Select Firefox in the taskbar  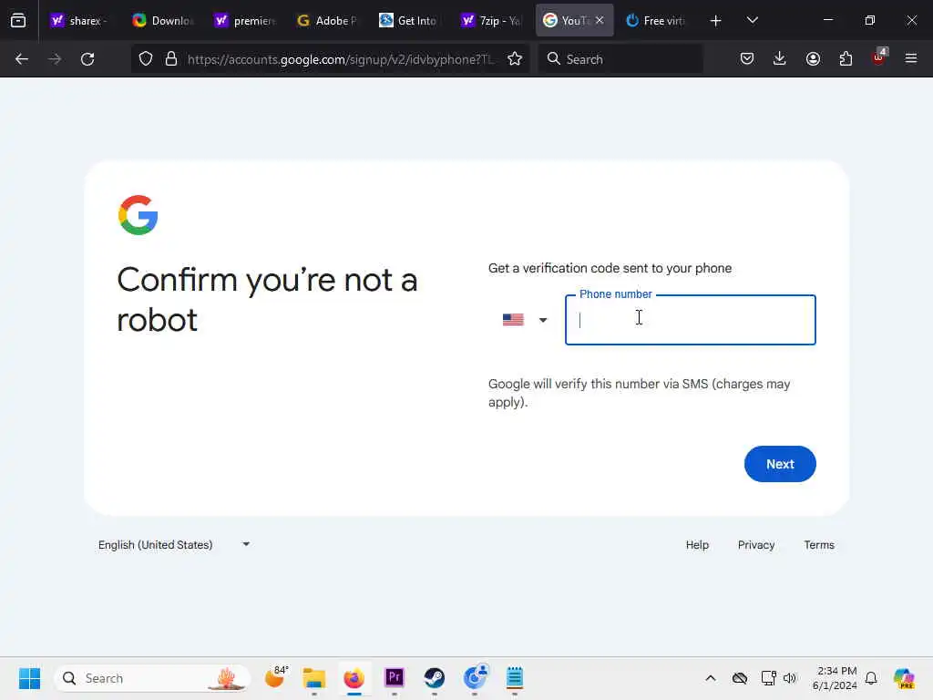pyautogui.click(x=354, y=678)
